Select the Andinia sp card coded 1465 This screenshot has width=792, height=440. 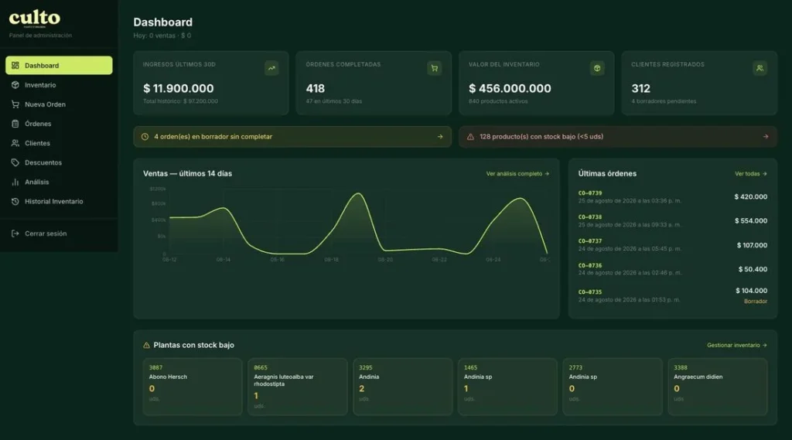pyautogui.click(x=507, y=387)
